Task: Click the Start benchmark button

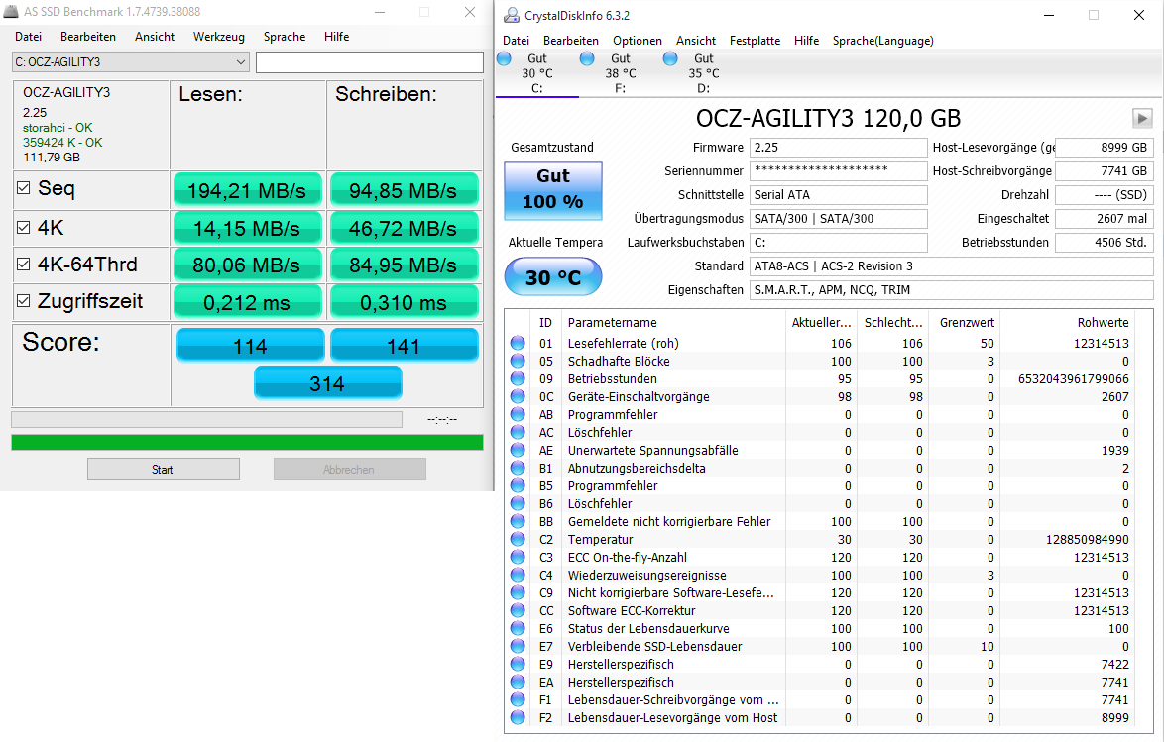Action: [164, 469]
